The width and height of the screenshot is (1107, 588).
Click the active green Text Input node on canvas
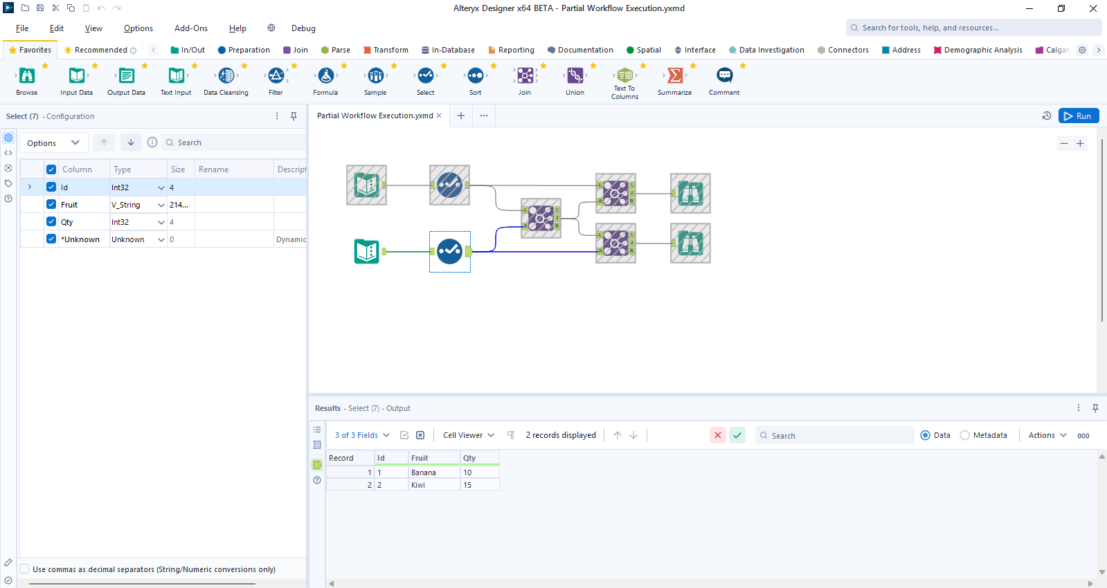pos(367,251)
